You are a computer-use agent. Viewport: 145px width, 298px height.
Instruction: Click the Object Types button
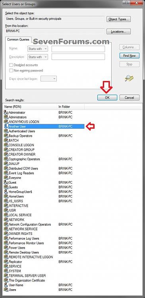[x=119, y=19]
